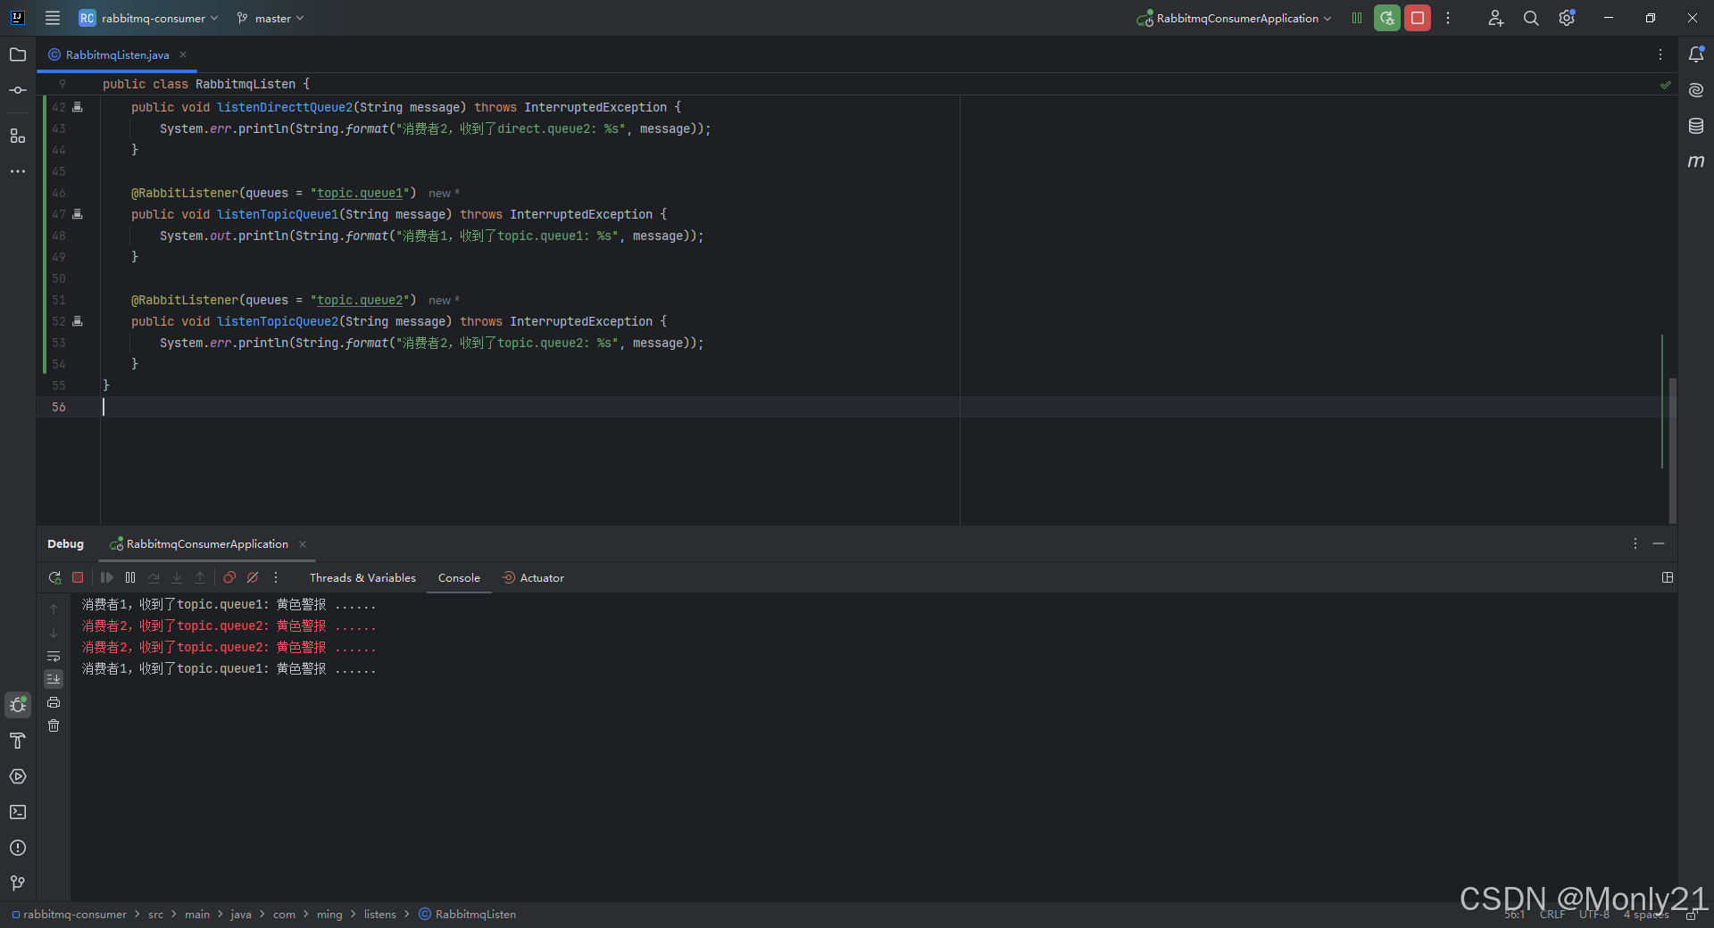Close the RabbitmqConsumerApplication debug tab

click(303, 544)
